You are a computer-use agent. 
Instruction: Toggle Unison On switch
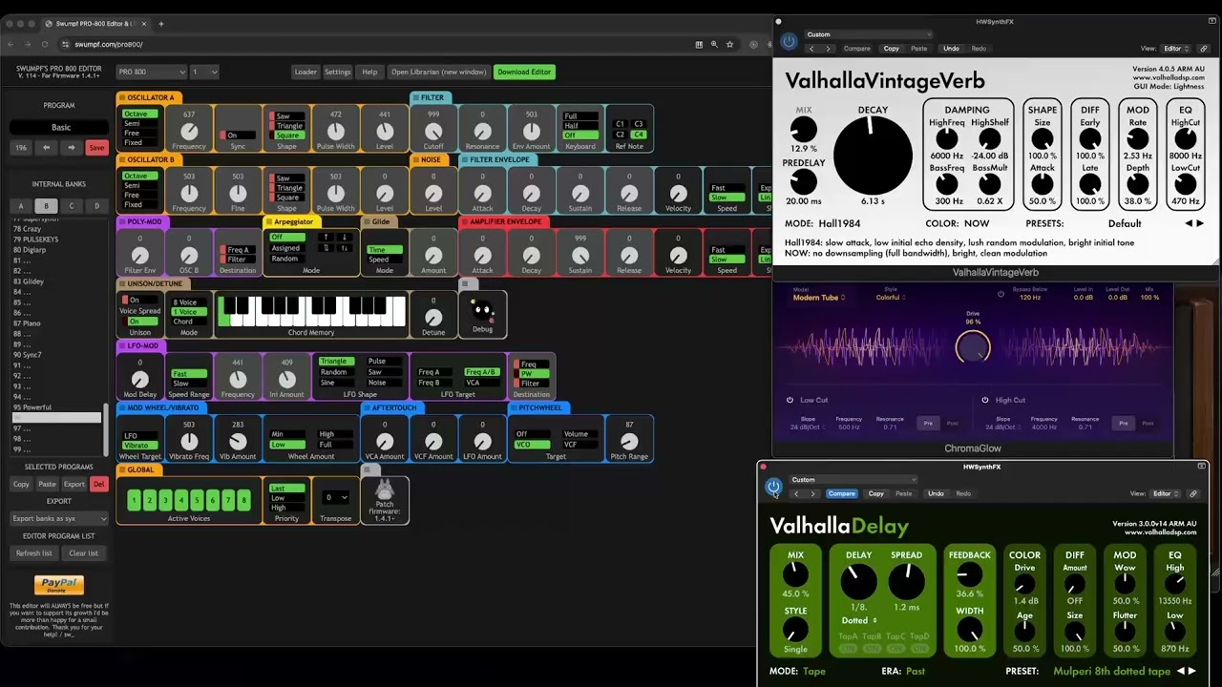[141, 322]
